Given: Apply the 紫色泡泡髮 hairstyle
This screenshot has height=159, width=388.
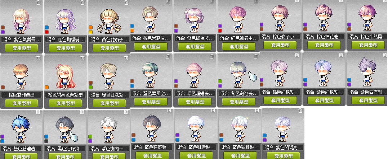Looking at the screenshot, I should pyautogui.click(x=238, y=102).
